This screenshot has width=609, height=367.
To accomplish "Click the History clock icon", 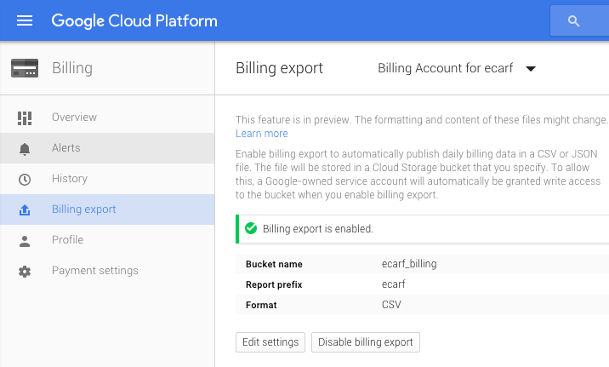I will (x=25, y=179).
